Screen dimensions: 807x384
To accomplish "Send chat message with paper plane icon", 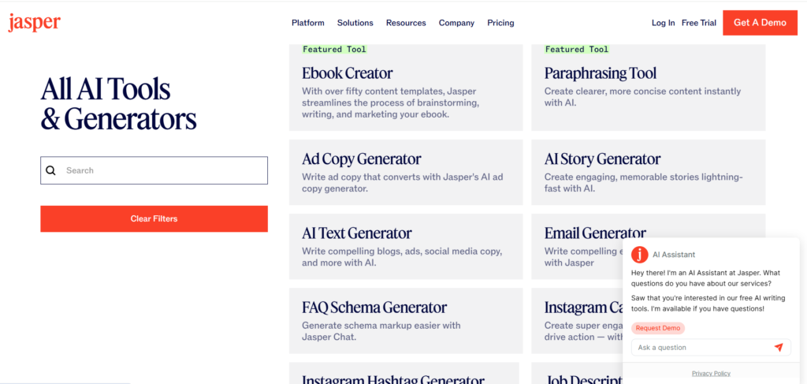I will [779, 348].
